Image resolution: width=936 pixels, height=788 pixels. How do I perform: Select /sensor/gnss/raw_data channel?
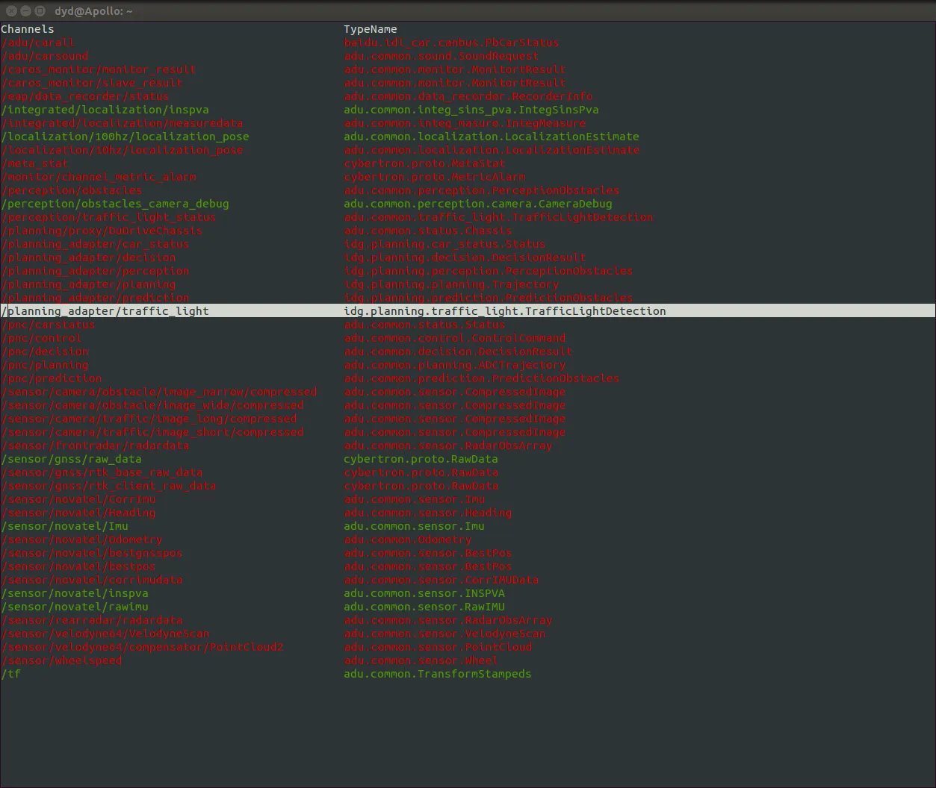72,459
